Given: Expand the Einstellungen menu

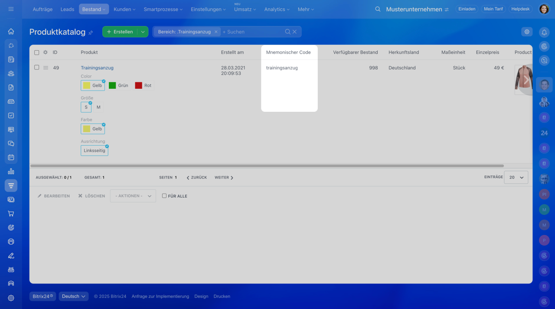Looking at the screenshot, I should click(208, 9).
